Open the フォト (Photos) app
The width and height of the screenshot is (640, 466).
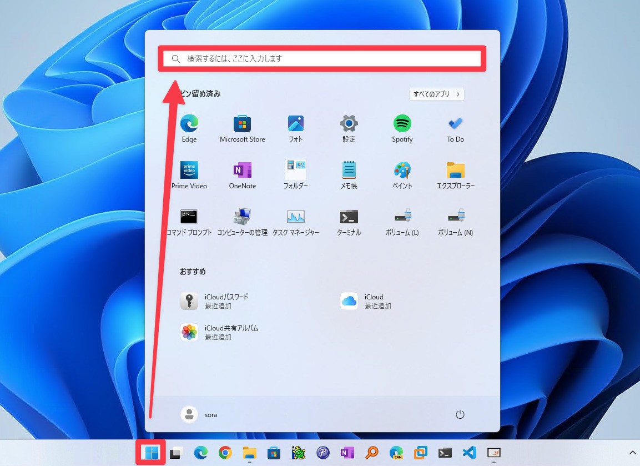[295, 128]
